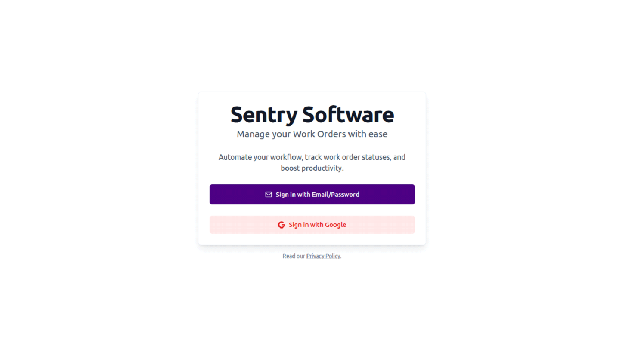
Task: Click 'Read our' text near Privacy Policy
Action: tap(294, 256)
